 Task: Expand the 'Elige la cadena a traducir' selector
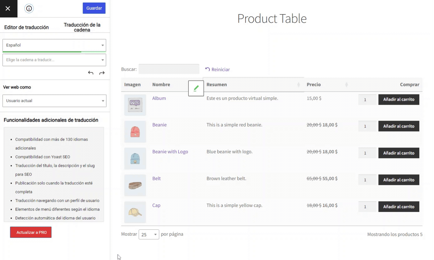[x=54, y=60]
